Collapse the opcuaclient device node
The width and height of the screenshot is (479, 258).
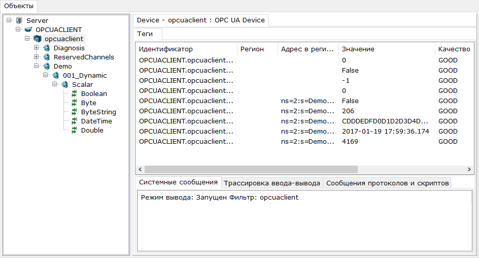click(x=27, y=39)
